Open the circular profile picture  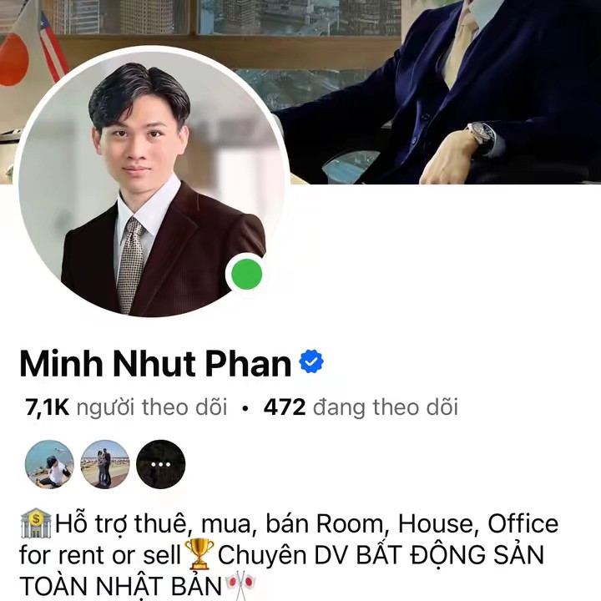point(152,183)
